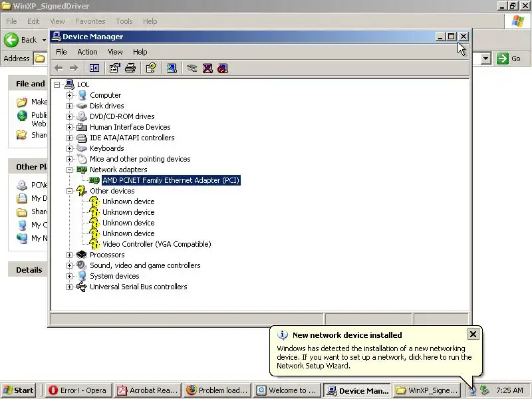Open Device Manager File menu
Image resolution: width=532 pixels, height=399 pixels.
(x=61, y=52)
